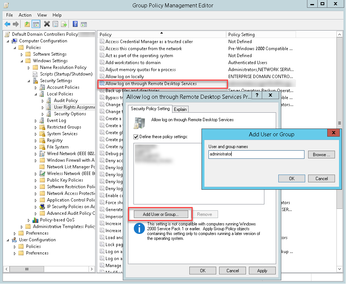
Task: Open the Action menu
Action: (x=25, y=15)
